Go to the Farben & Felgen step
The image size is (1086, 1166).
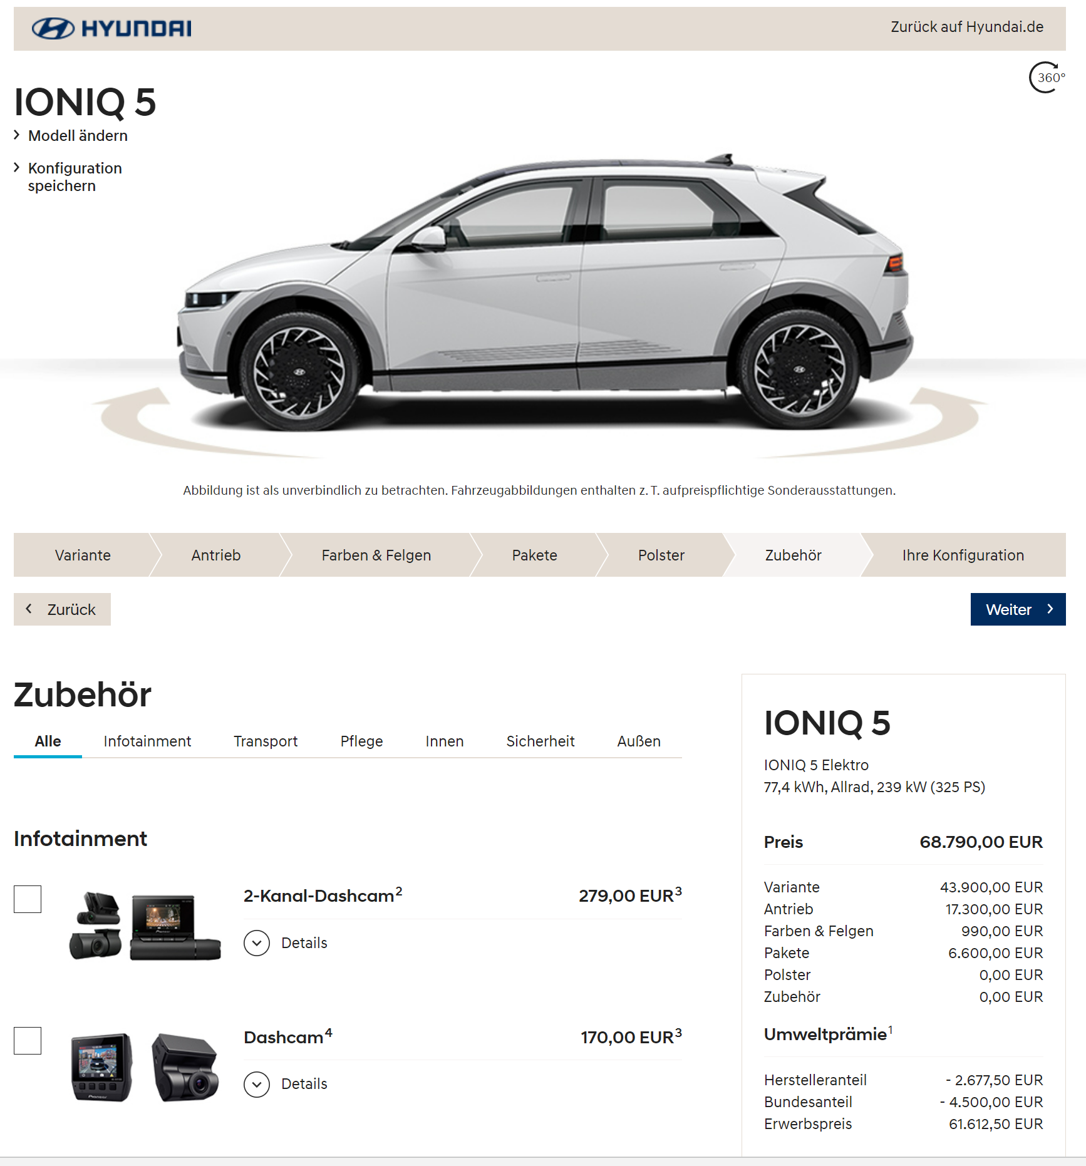[x=376, y=555]
